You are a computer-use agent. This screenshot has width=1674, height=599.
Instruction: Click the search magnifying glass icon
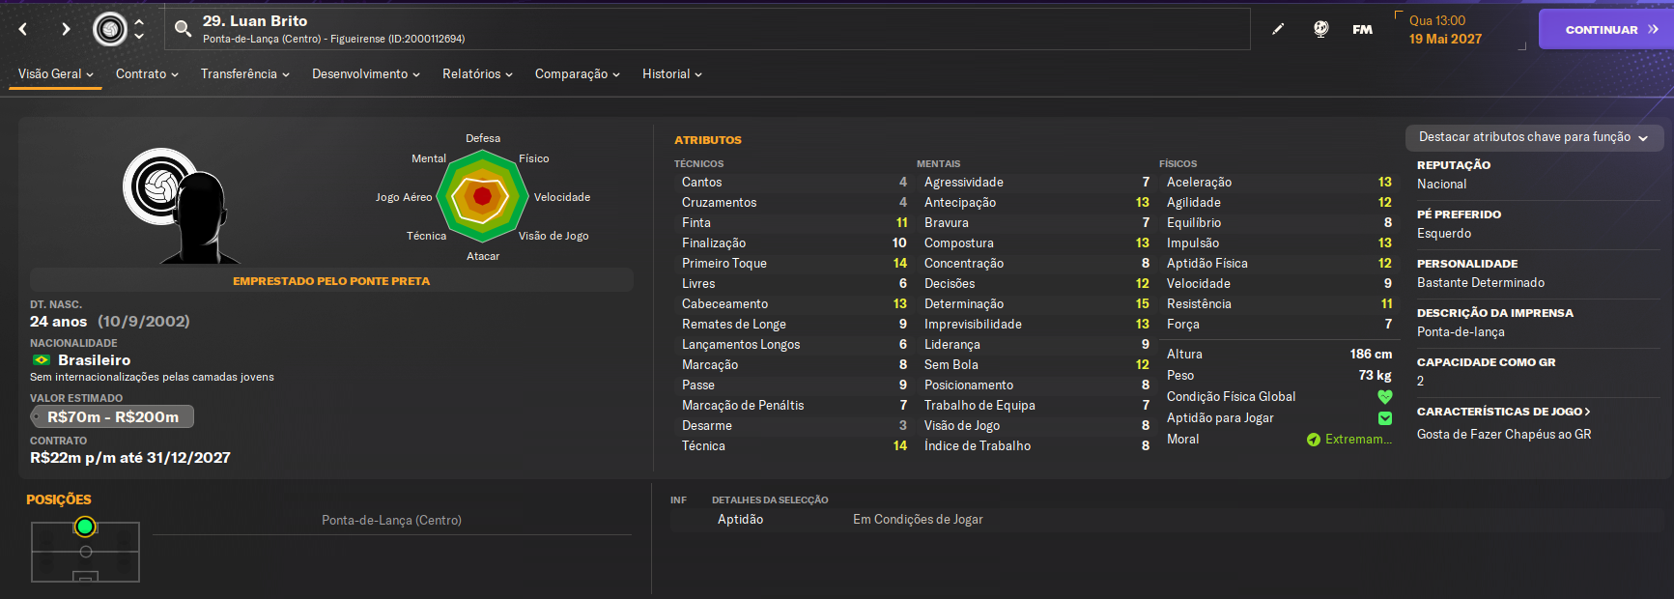(183, 29)
